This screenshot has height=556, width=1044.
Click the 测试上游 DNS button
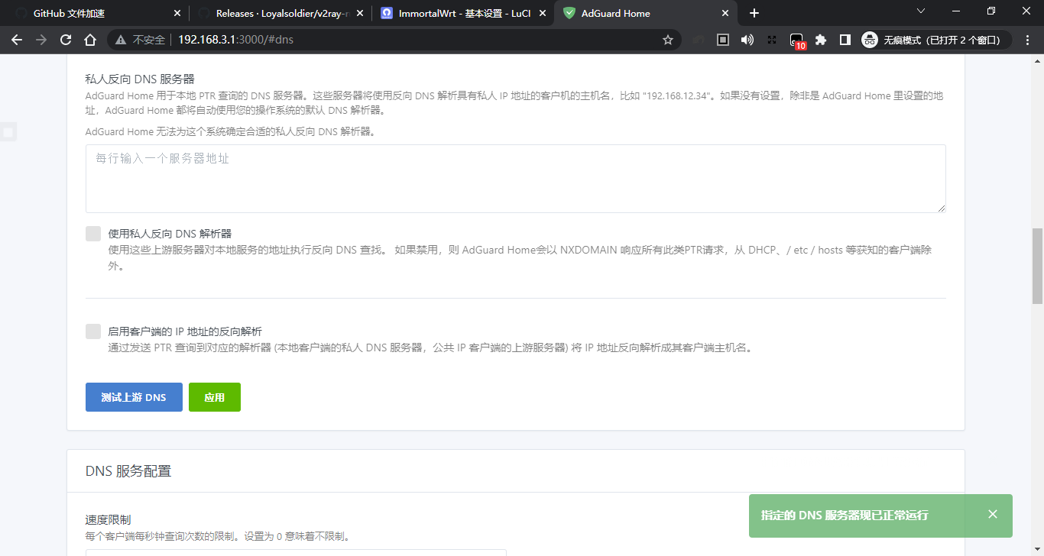tap(134, 396)
